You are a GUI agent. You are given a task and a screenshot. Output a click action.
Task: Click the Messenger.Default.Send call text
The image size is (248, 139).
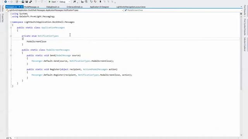72,61
